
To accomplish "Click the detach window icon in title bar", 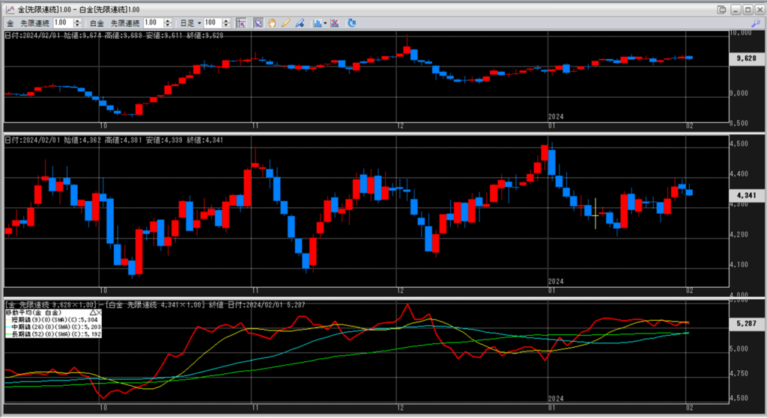I will click(721, 9).
